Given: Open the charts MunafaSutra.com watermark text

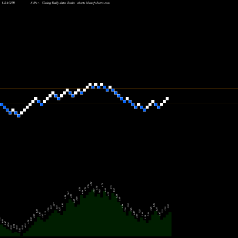Looking at the screenshot, I should click(x=93, y=3).
